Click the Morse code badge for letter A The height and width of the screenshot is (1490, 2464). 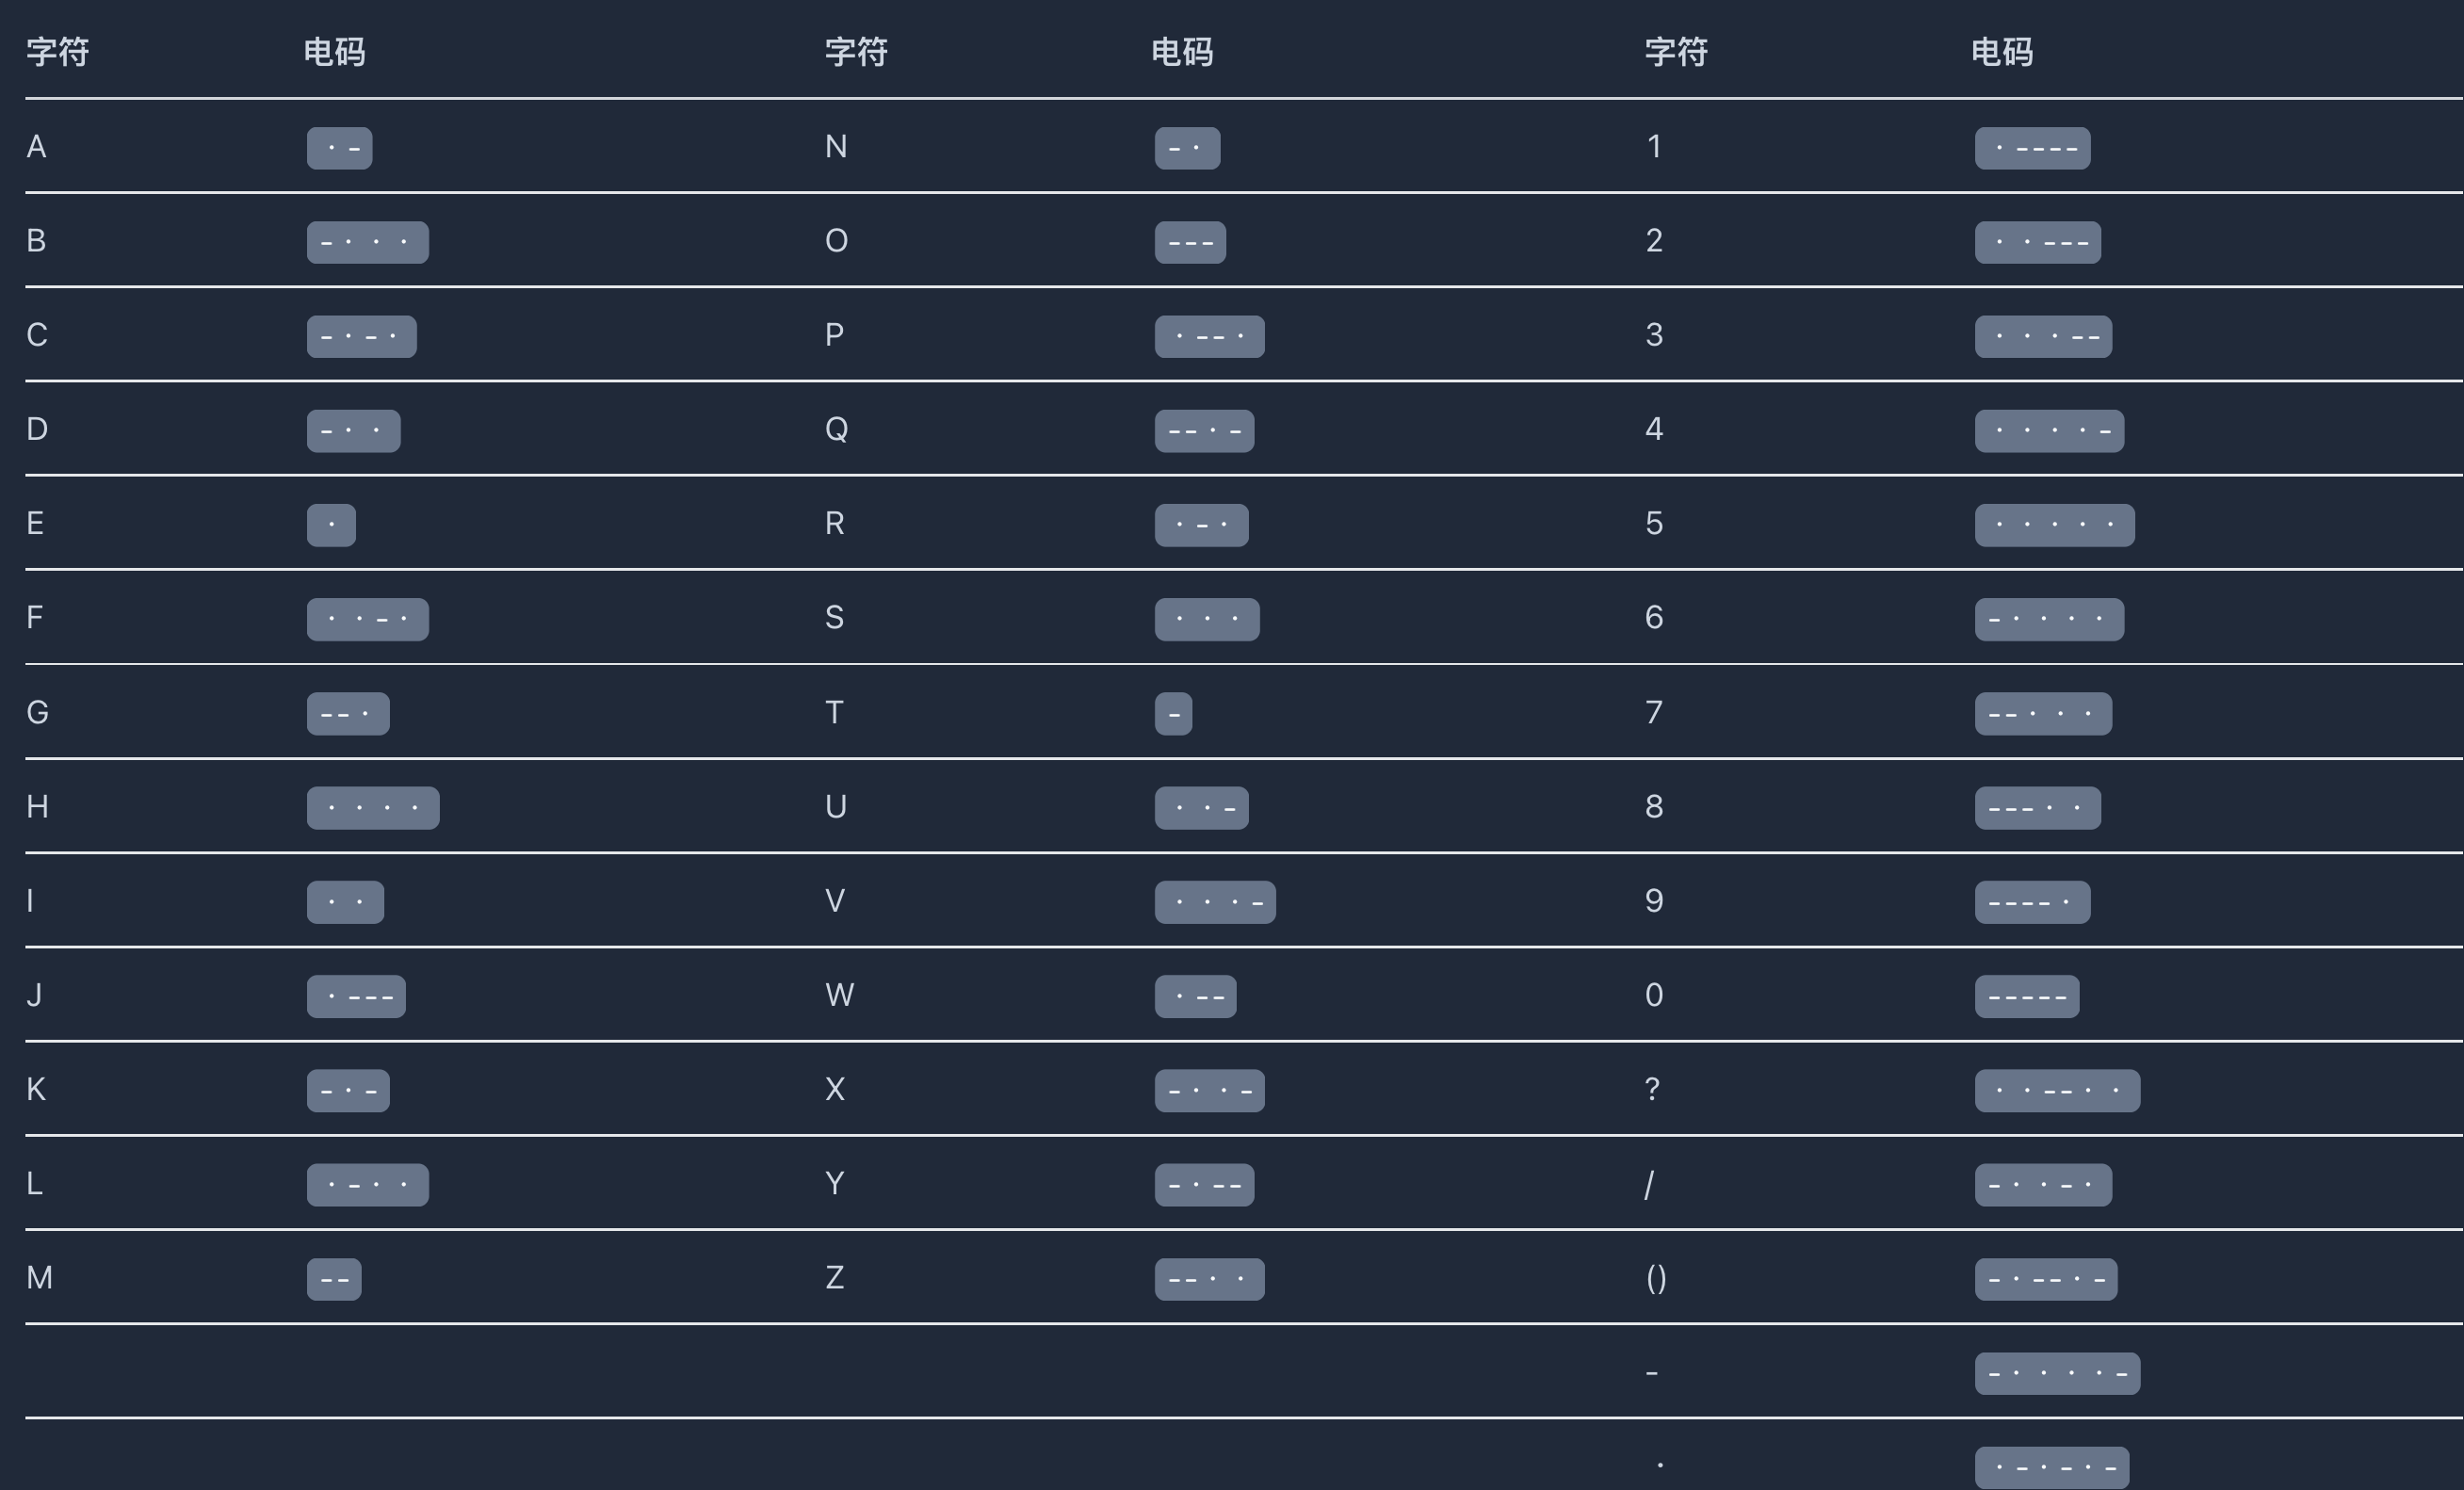[x=339, y=148]
